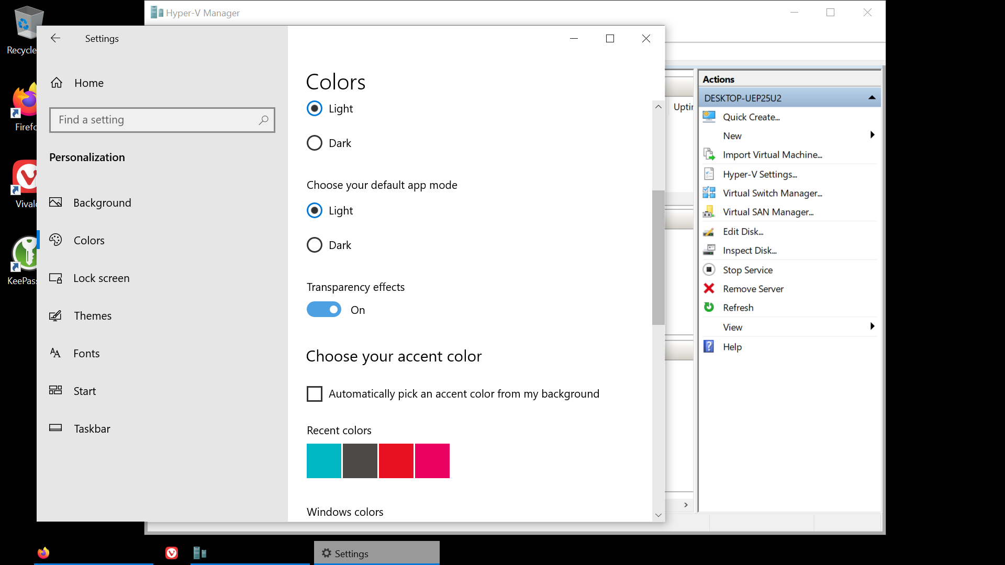Open Vivaldi shortcut on the desktop
Screen dimensions: 1005x565
coord(25,185)
